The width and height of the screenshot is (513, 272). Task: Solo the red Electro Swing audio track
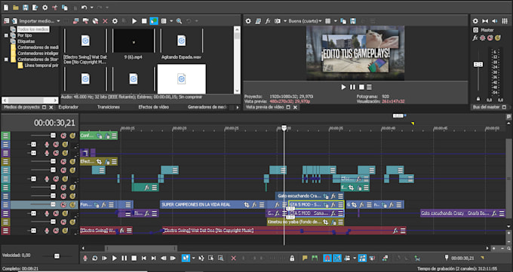(65, 231)
